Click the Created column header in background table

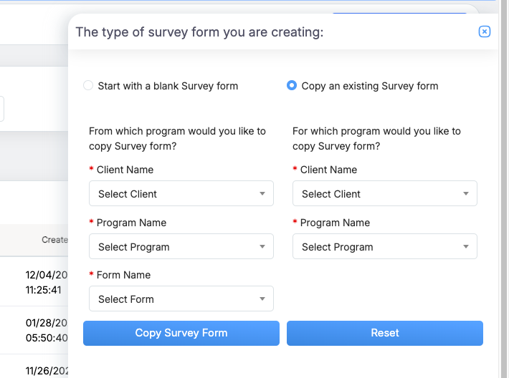(x=54, y=240)
